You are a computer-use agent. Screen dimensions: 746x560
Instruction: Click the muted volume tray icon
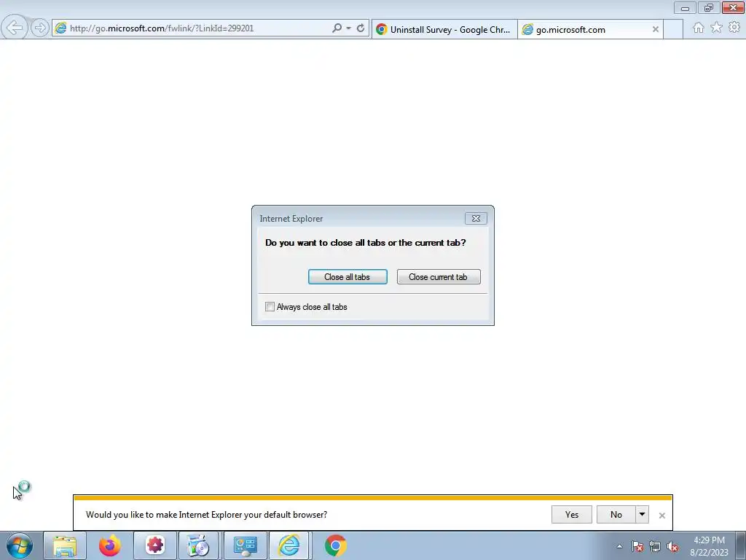(672, 547)
